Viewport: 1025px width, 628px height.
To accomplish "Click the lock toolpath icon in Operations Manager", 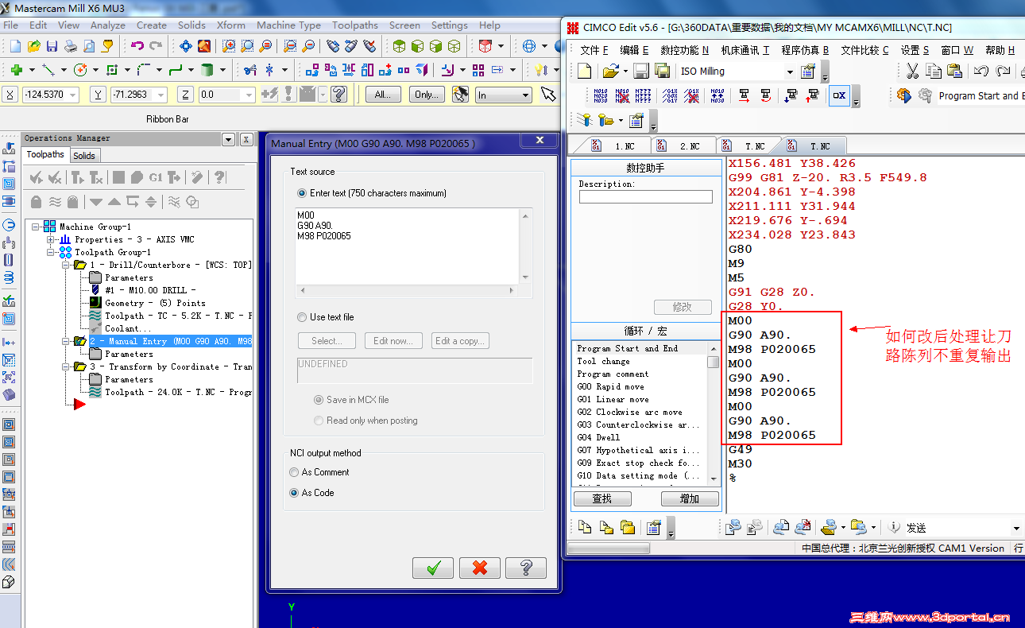I will 36,201.
